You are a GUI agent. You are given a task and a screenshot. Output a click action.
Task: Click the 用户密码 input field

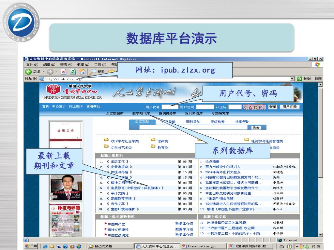[205, 107]
